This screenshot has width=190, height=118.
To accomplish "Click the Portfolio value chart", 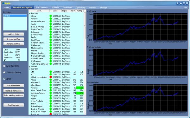I will tap(140, 98).
